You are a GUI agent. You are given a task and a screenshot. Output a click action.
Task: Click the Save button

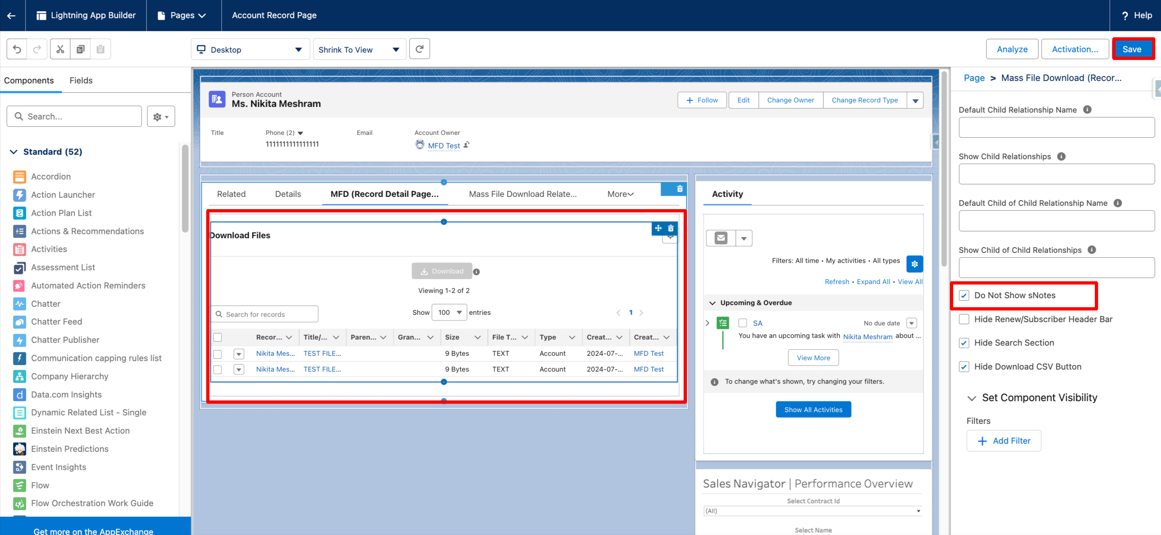click(1131, 49)
